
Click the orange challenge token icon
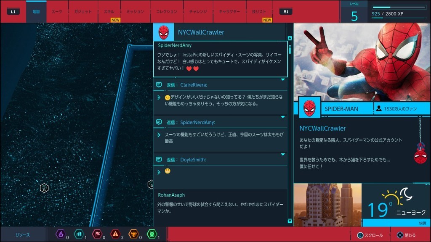133,234
